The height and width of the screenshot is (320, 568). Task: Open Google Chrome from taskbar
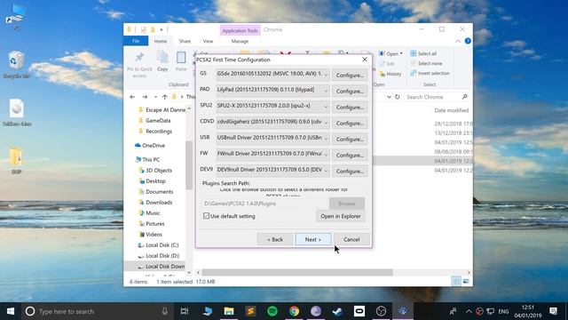(294, 311)
